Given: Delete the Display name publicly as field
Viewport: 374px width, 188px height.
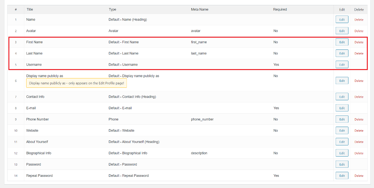Looking at the screenshot, I should 359,81.
